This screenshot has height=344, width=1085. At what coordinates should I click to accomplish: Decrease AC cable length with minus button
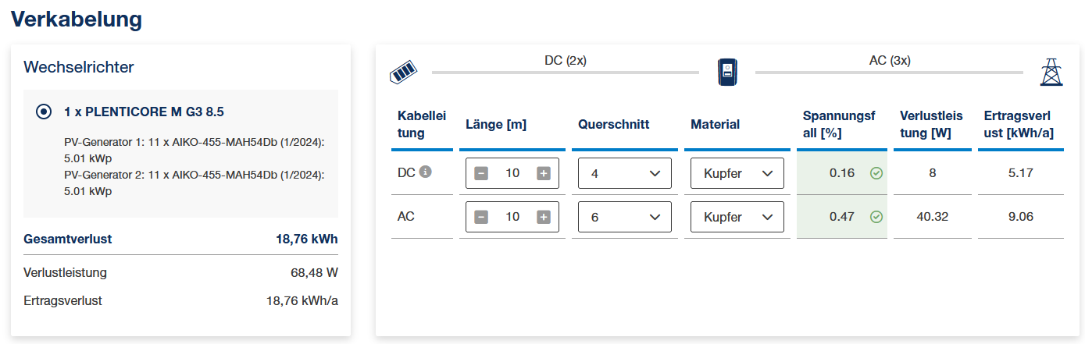pyautogui.click(x=481, y=217)
